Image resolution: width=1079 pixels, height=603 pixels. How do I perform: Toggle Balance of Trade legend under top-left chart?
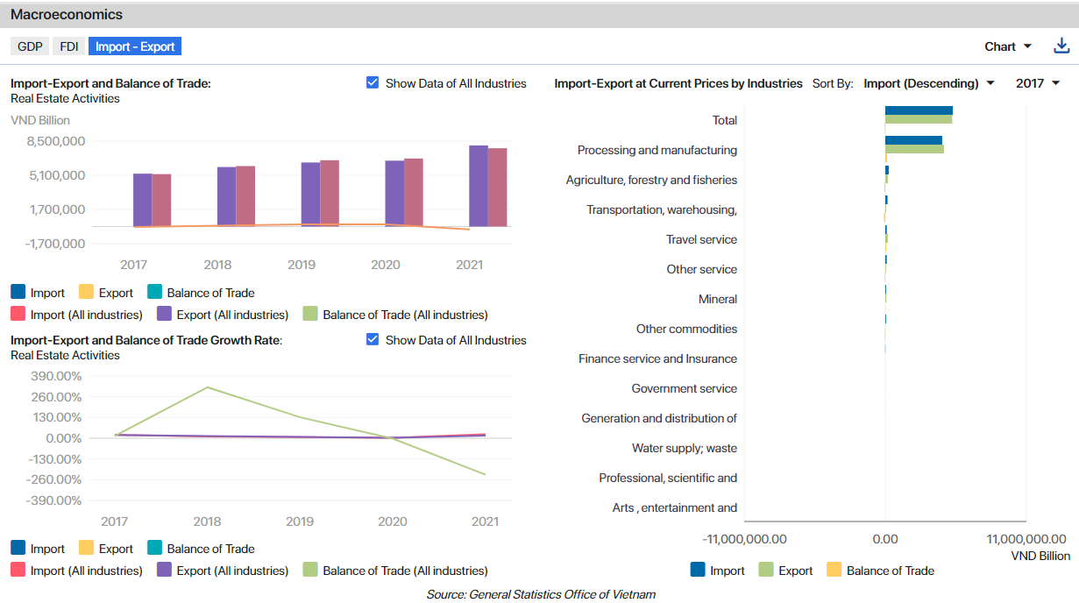coord(155,293)
